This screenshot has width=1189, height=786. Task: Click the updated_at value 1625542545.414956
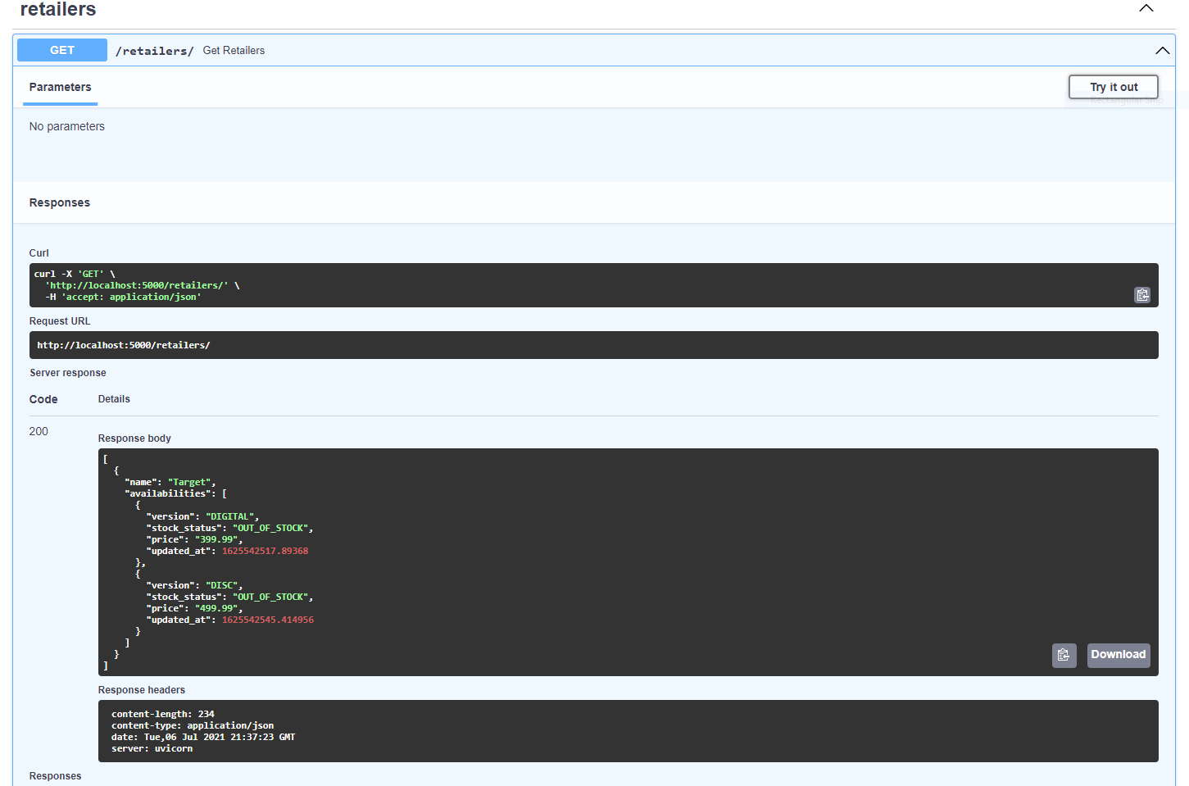tap(268, 620)
